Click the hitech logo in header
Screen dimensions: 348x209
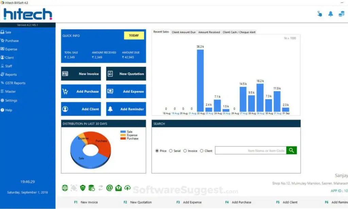pos(28,14)
